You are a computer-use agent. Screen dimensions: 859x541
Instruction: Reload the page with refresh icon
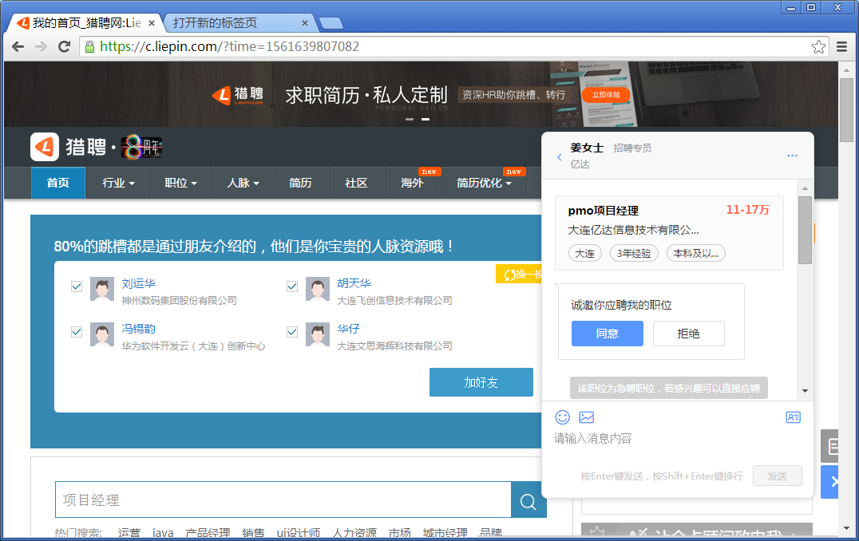point(64,46)
